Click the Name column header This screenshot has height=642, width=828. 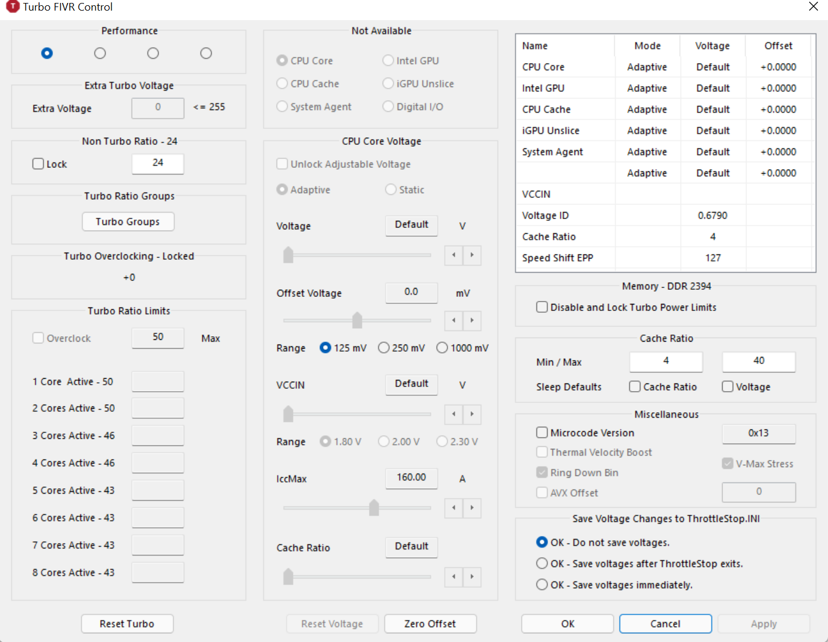[x=565, y=46]
